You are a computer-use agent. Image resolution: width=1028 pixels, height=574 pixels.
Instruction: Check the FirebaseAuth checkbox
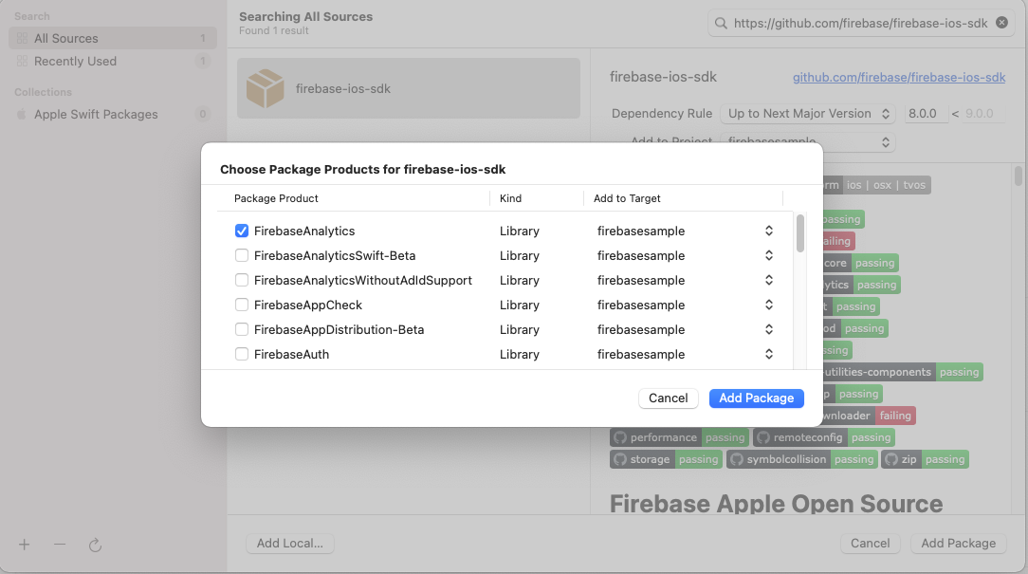click(x=241, y=354)
